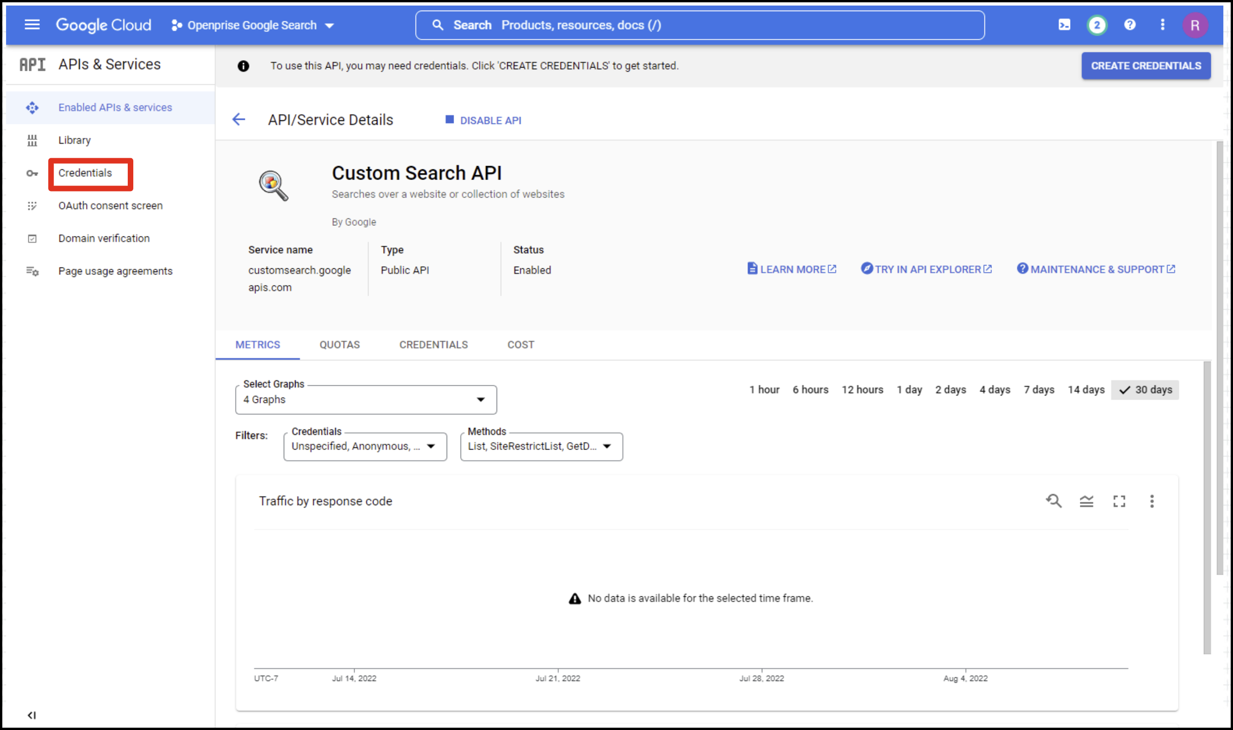Open the Credentials sidebar item
This screenshot has width=1233, height=730.
pos(85,173)
